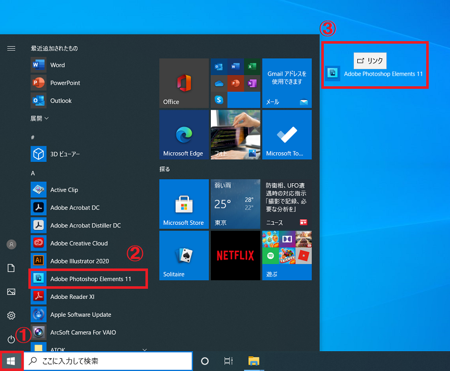Open Word in the Office apps tile

pos(236,66)
